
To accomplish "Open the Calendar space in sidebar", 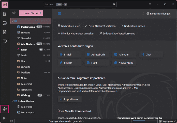I will [5, 23].
